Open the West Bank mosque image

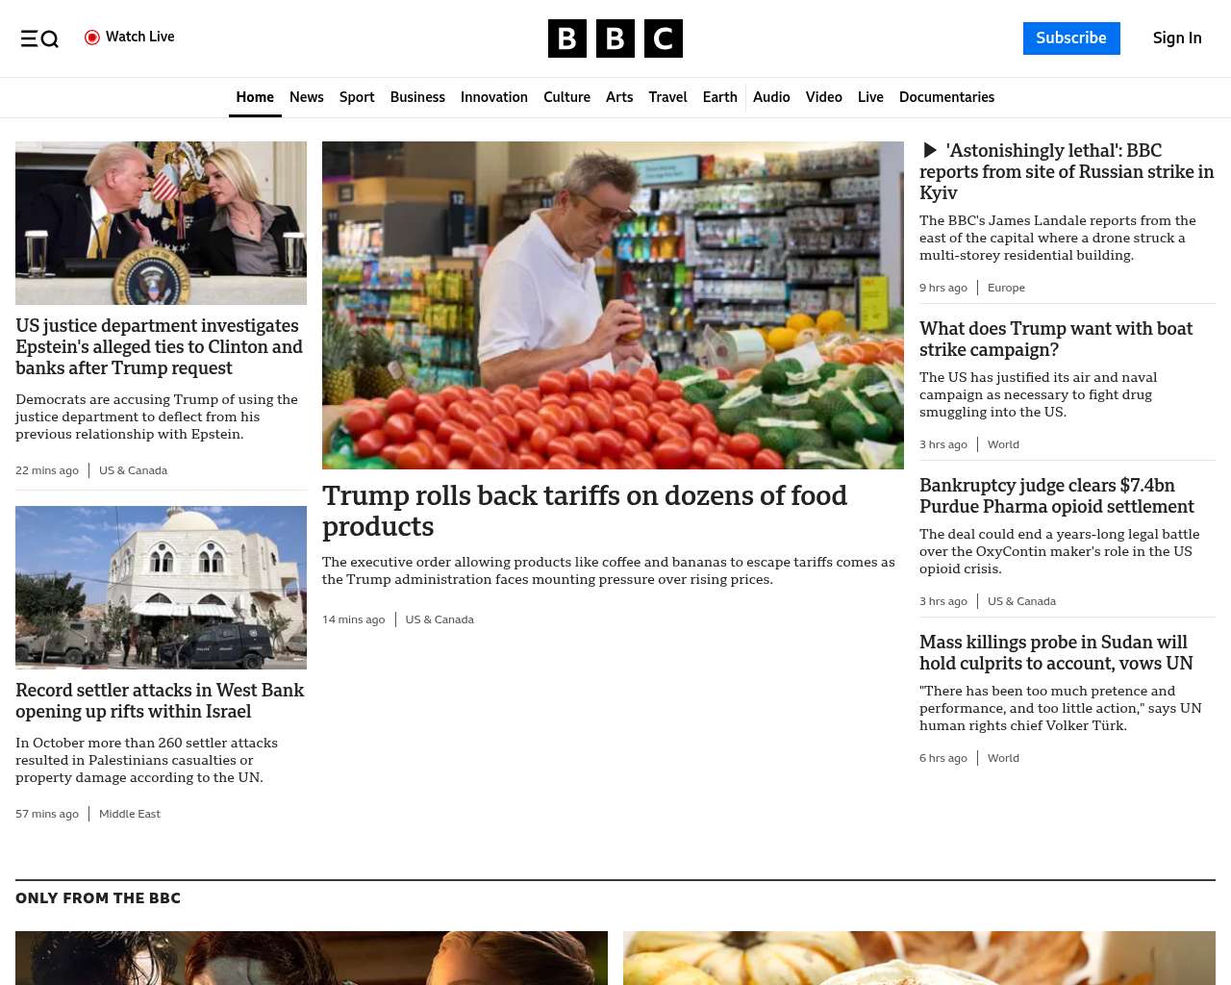161,588
